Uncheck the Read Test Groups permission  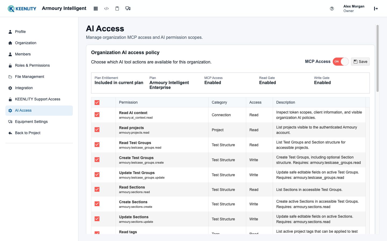click(97, 145)
